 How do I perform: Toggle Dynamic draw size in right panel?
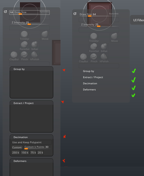click(x=114, y=14)
